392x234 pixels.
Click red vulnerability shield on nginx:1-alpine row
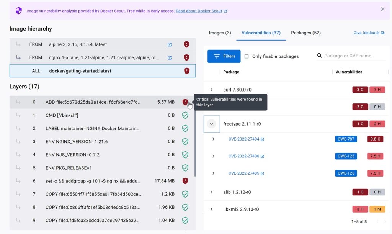coord(186,57)
